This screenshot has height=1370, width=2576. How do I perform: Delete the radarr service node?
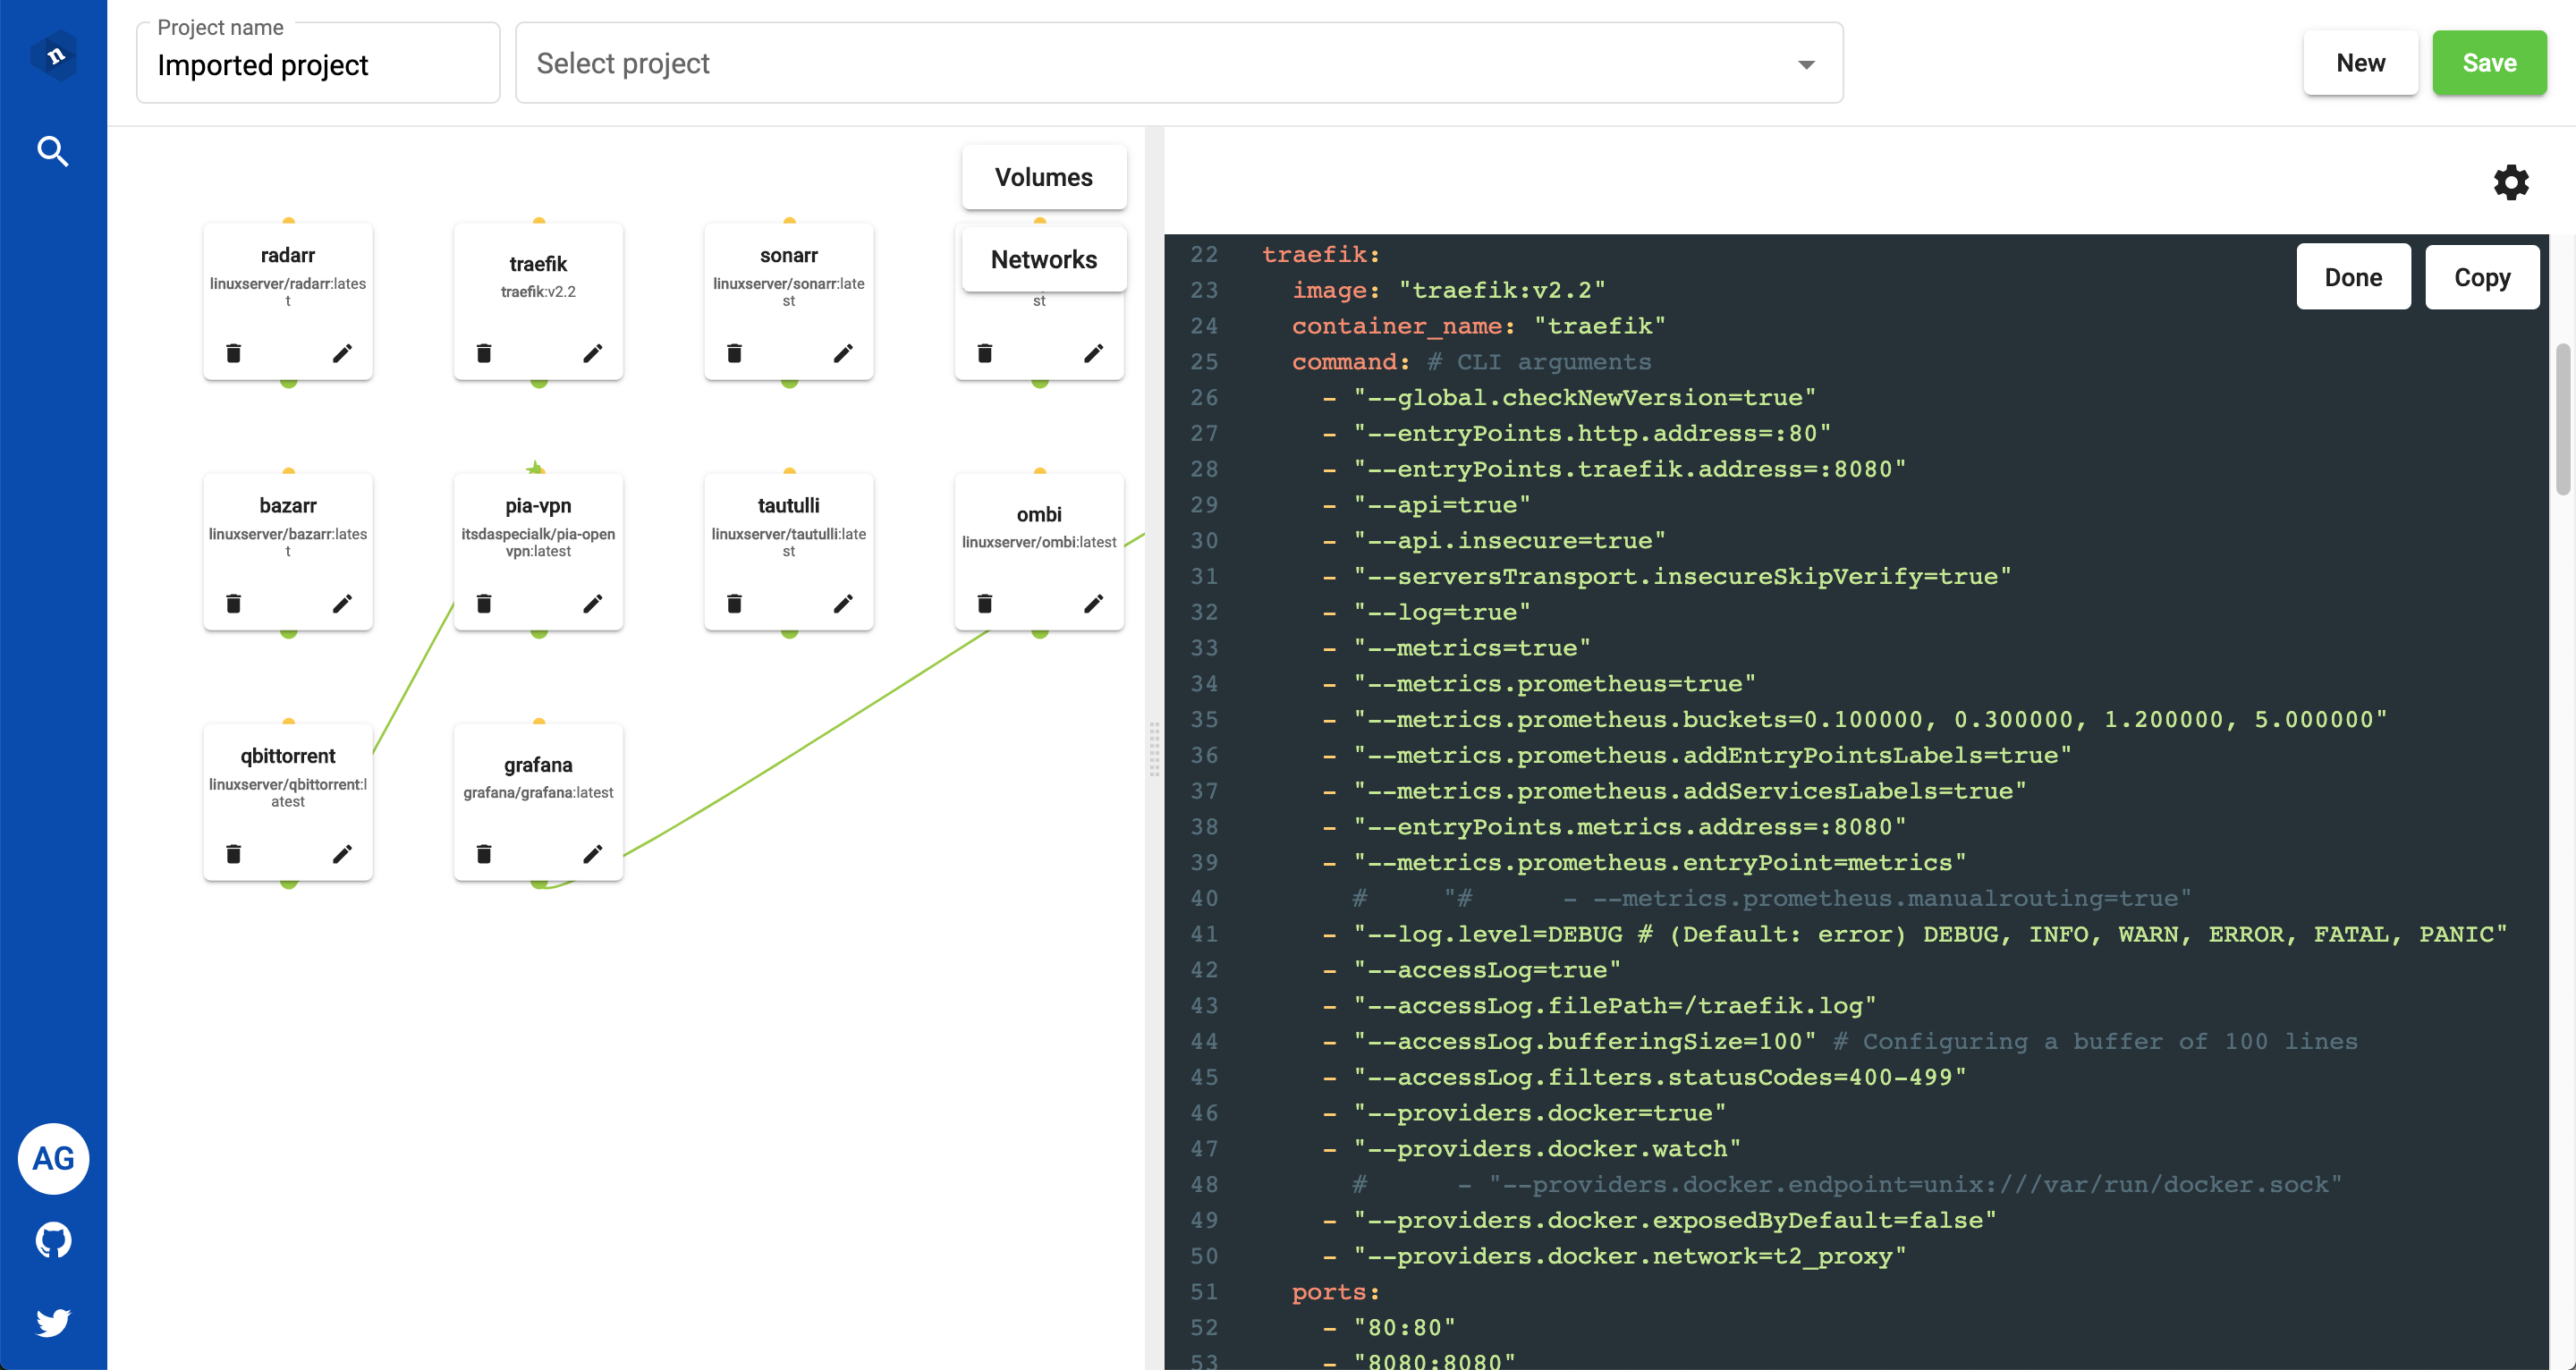(x=233, y=353)
